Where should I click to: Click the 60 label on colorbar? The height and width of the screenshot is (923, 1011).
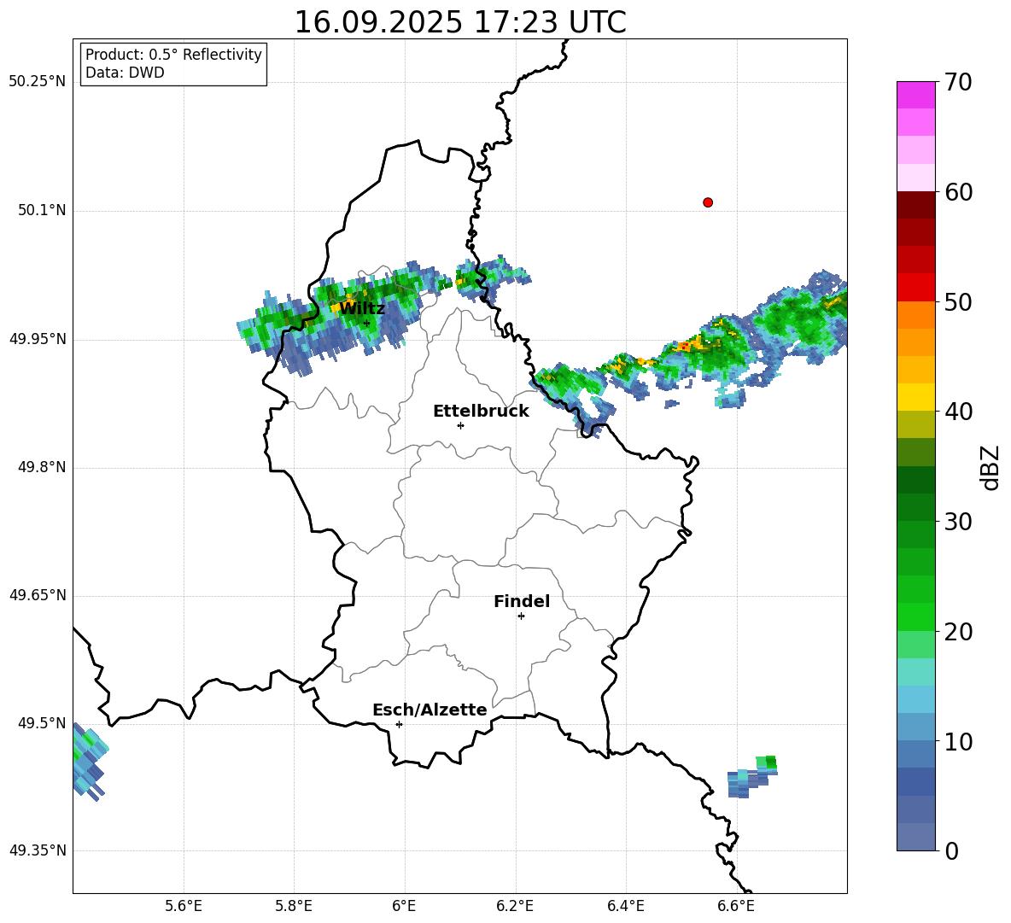click(957, 192)
